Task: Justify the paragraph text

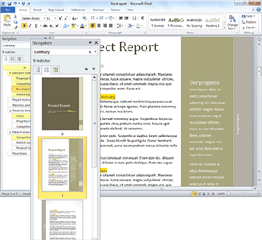Action: pos(111,26)
